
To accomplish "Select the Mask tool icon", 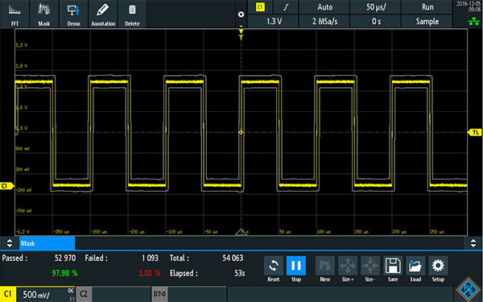I will 44,14.
